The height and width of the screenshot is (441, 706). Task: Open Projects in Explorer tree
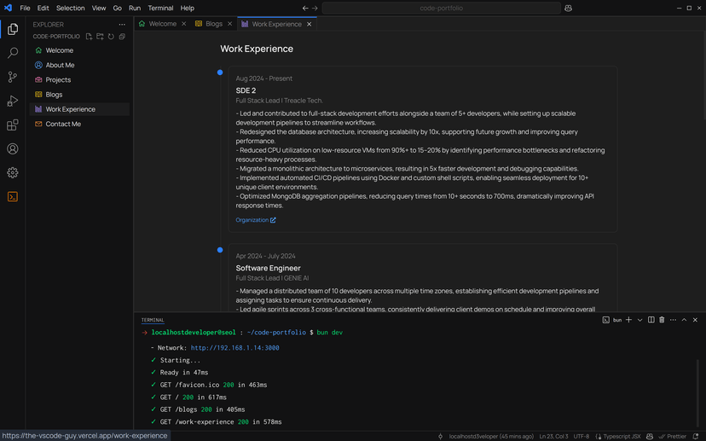(x=79, y=79)
